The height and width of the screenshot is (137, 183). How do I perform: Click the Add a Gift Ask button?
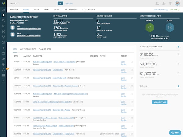[x=160, y=102]
